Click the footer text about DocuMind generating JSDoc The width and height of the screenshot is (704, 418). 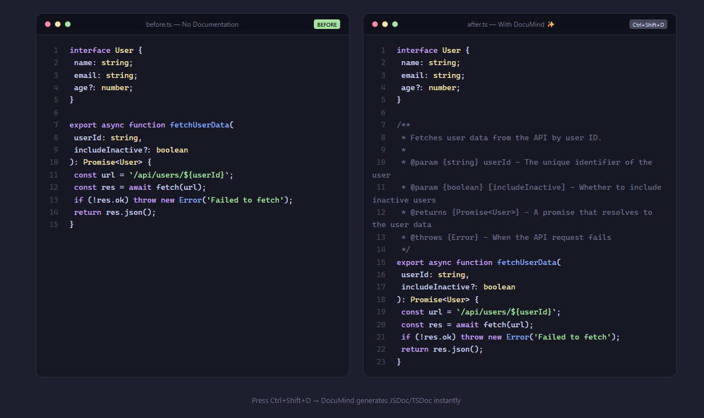pos(356,400)
